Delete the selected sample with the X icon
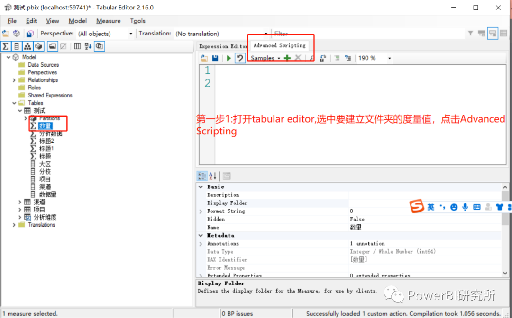The width and height of the screenshot is (512, 318). click(x=298, y=58)
